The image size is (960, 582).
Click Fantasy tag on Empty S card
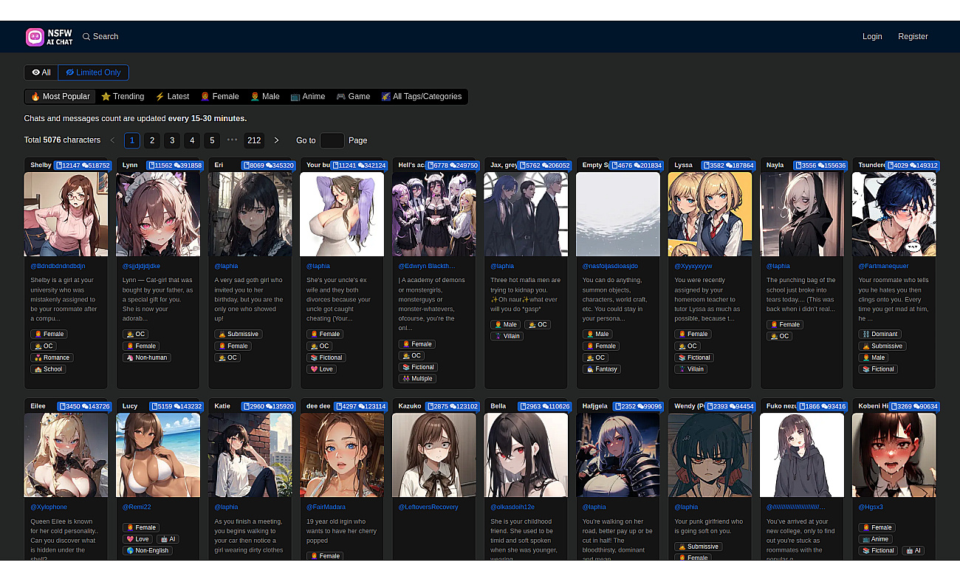pos(601,369)
